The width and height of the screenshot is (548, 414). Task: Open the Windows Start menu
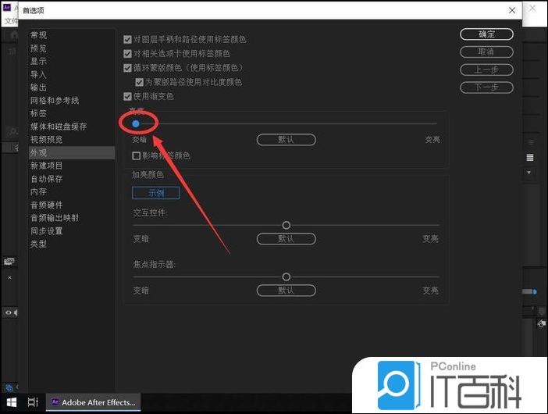pyautogui.click(x=12, y=402)
